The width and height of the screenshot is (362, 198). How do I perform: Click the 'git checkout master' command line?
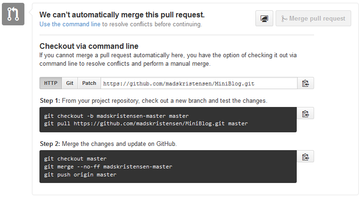point(75,159)
